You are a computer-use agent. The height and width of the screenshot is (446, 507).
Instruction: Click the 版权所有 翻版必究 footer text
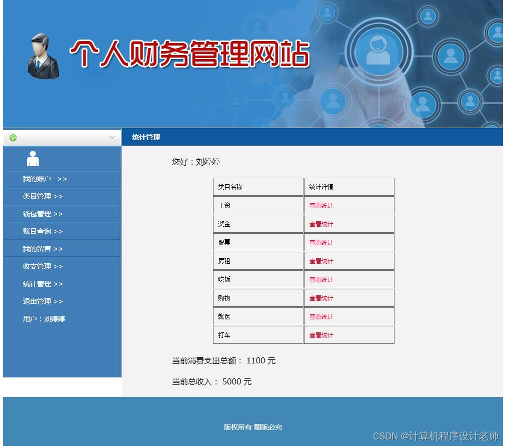[253, 427]
